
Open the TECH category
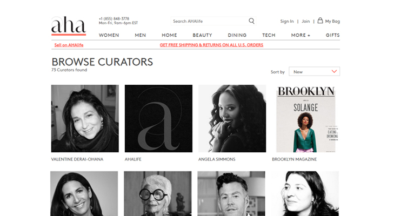click(269, 35)
